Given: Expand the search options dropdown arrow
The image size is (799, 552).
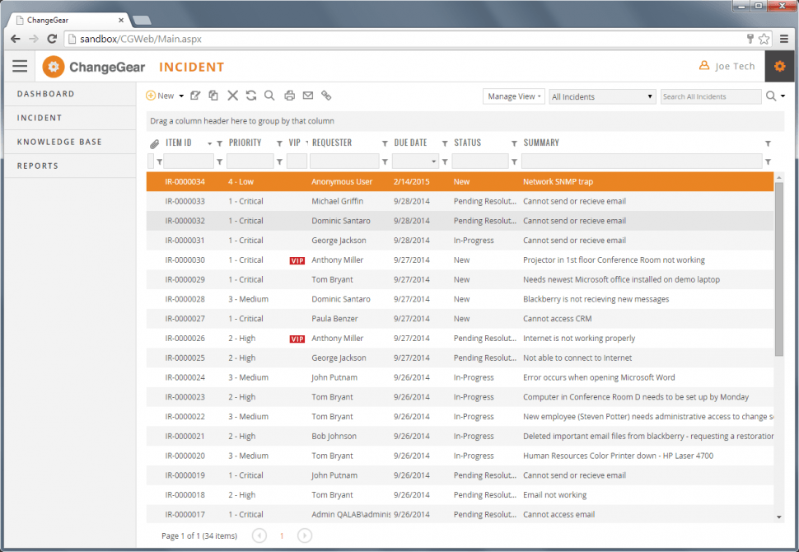Looking at the screenshot, I should click(783, 96).
